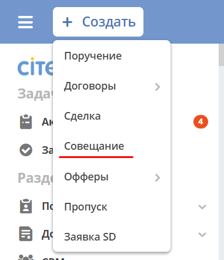Select Поручение from the create menu
224x260 pixels.
tap(112, 56)
